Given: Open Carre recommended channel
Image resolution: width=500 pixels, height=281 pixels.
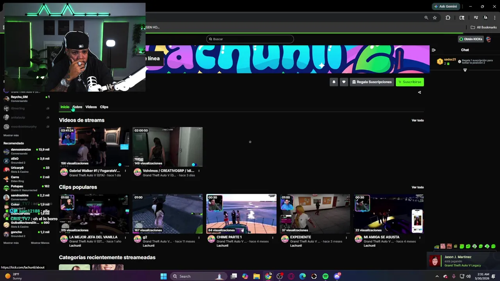Looking at the screenshot, I should [x=27, y=179].
